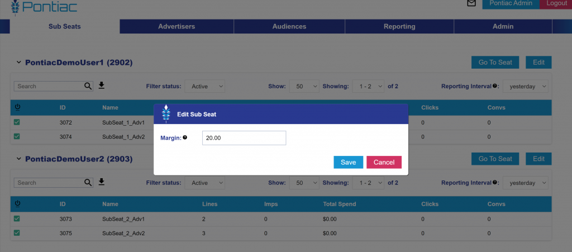
Task: Click ID cell 3072
Action: coord(66,122)
